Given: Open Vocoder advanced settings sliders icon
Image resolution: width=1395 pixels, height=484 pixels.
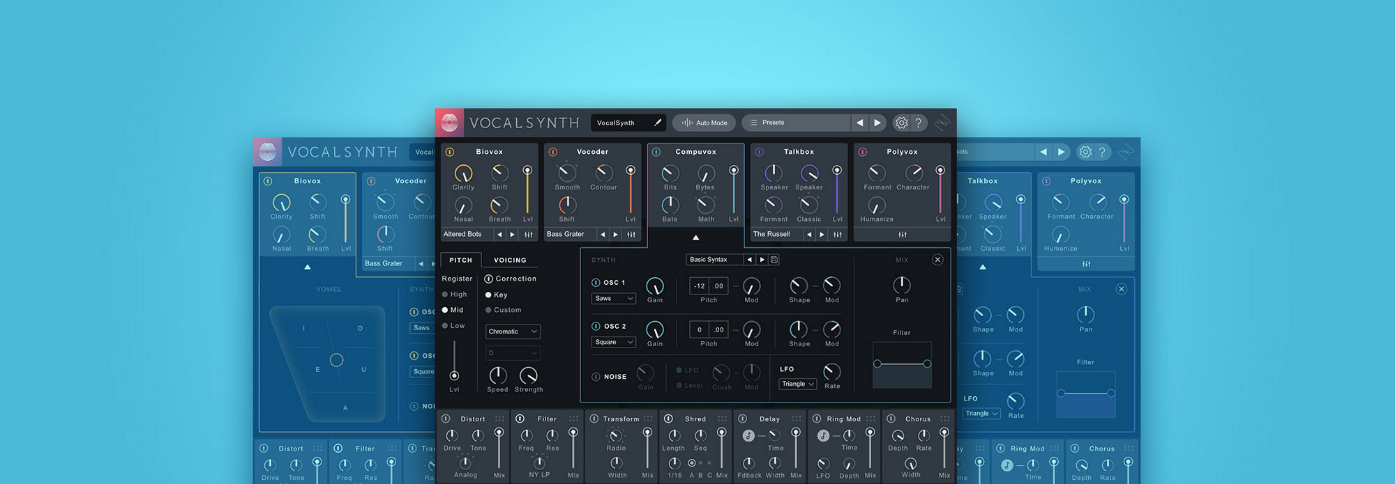Looking at the screenshot, I should click(x=631, y=235).
